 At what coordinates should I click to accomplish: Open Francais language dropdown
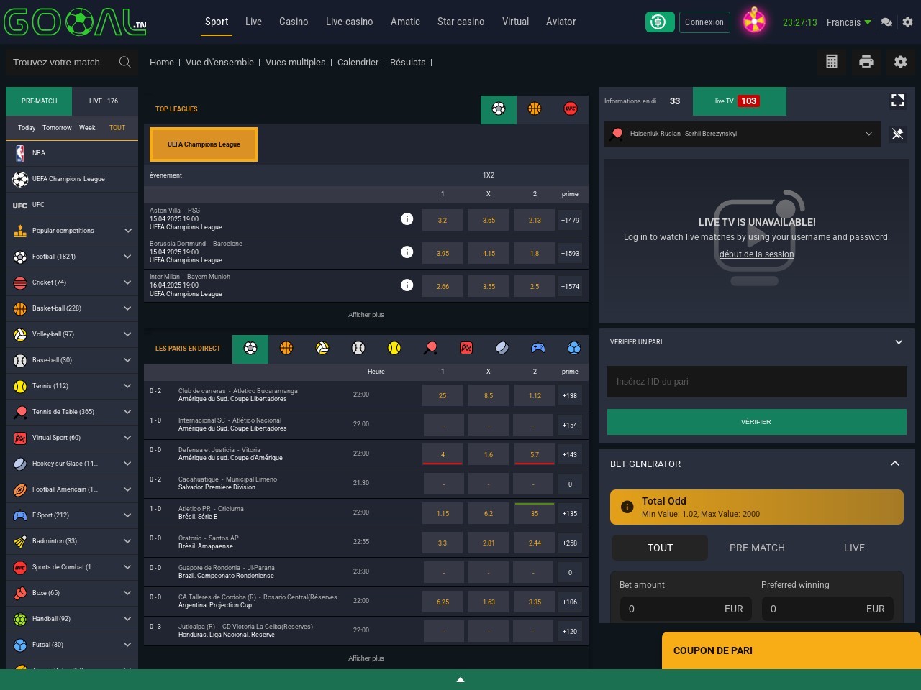click(x=849, y=22)
